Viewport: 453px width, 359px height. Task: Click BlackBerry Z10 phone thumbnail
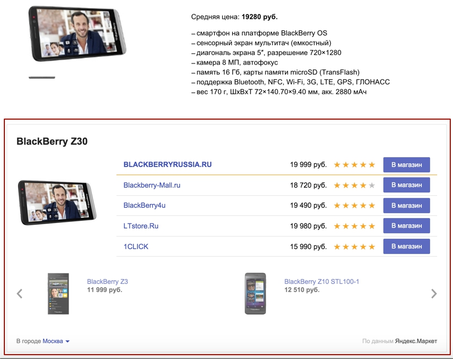pyautogui.click(x=256, y=294)
